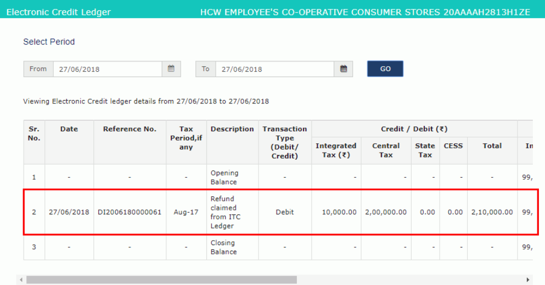Click the scrollbar right arrow
Image resolution: width=545 pixels, height=285 pixels.
[x=527, y=280]
